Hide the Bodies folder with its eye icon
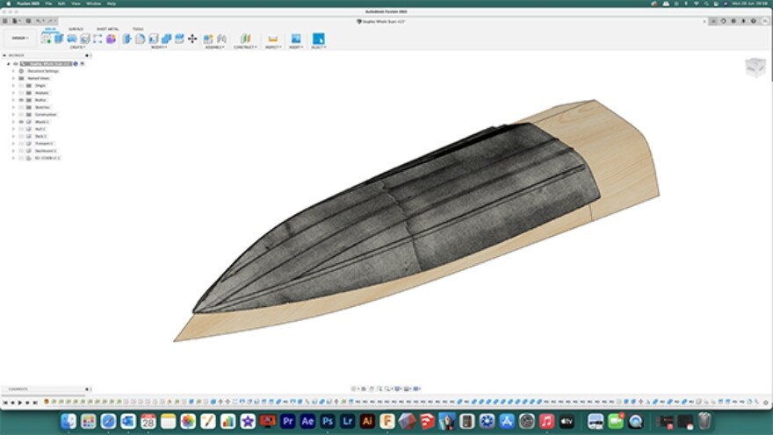The width and height of the screenshot is (773, 435). coord(21,100)
